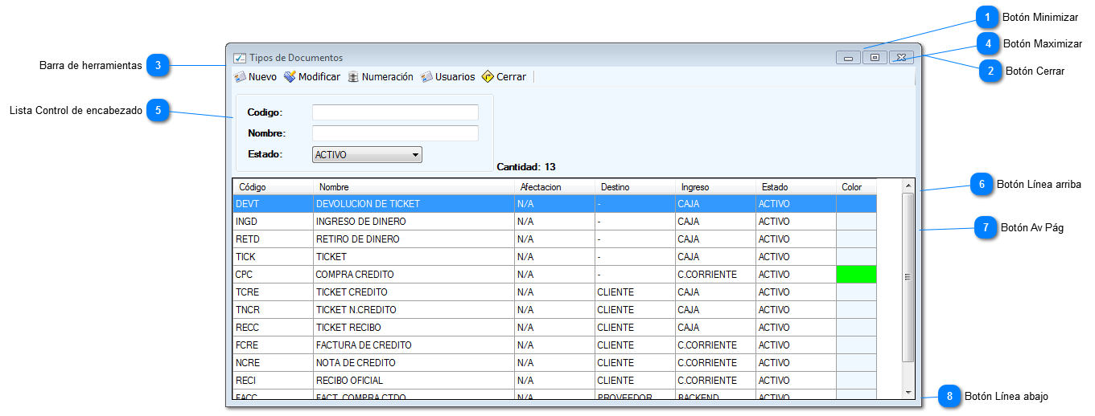Click the Tipos de Documentos title icon
The image size is (1095, 416).
pyautogui.click(x=239, y=58)
